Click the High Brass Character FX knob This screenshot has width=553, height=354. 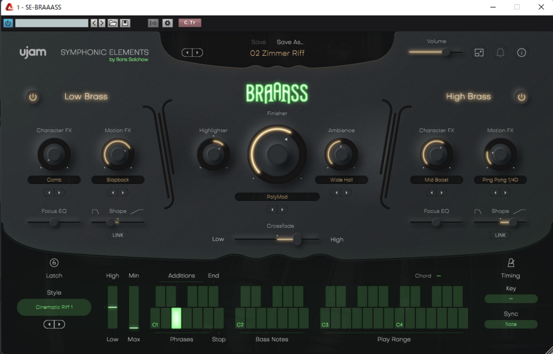(x=436, y=154)
